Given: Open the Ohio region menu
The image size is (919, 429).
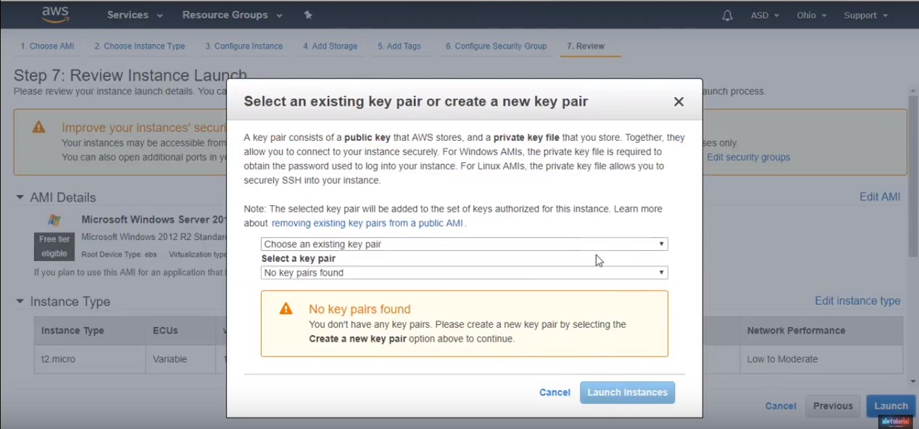Looking at the screenshot, I should pos(812,15).
